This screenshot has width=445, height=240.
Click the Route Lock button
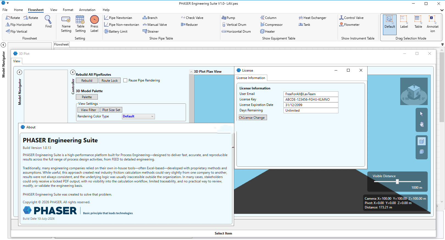(x=110, y=80)
